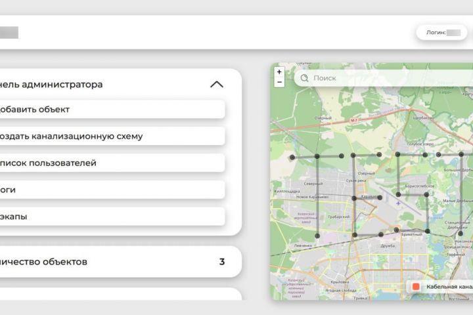Click the 'Логин:' account button
The width and height of the screenshot is (473, 315).
point(441,33)
